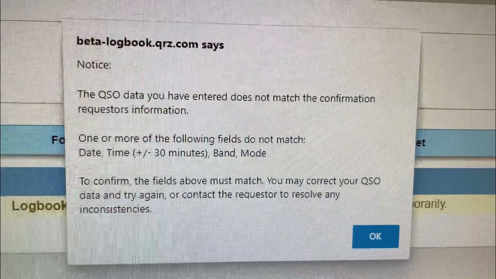Image resolution: width=496 pixels, height=279 pixels.
Task: Click the OK button
Action: point(375,236)
